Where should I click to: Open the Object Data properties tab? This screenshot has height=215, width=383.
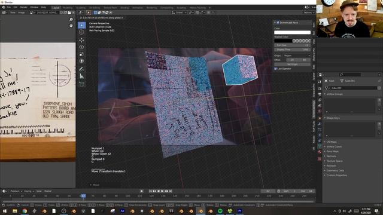[320, 146]
